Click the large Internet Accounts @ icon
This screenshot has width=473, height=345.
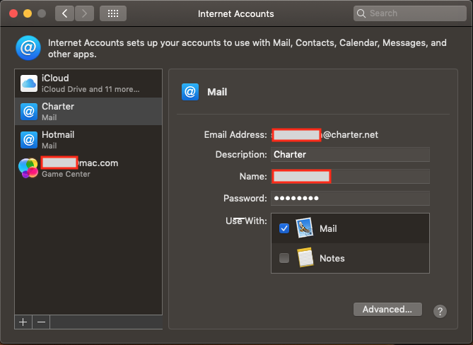tap(28, 48)
